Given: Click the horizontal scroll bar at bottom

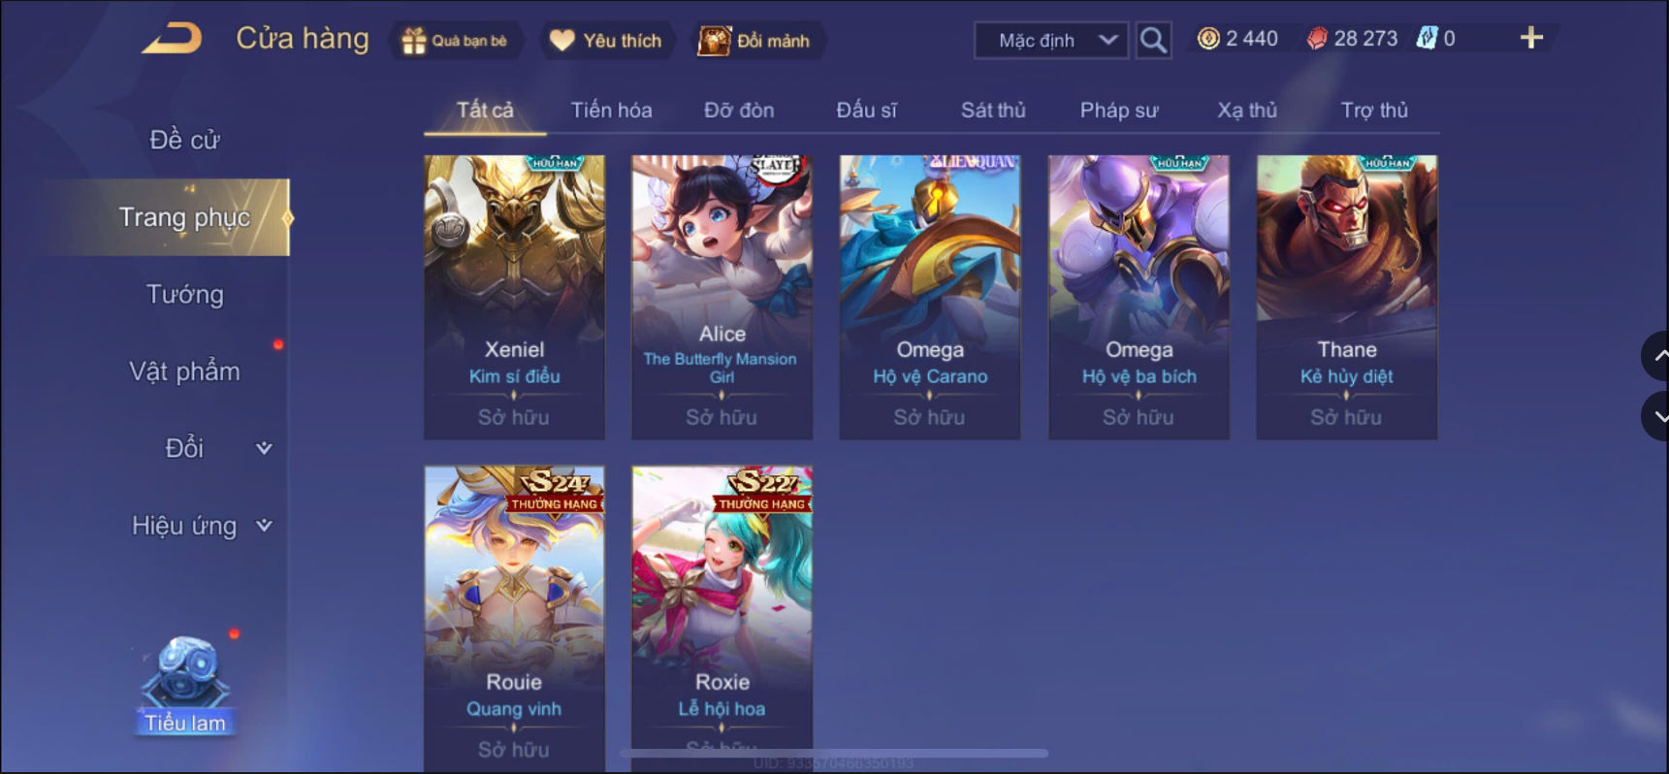Looking at the screenshot, I should click(x=834, y=753).
